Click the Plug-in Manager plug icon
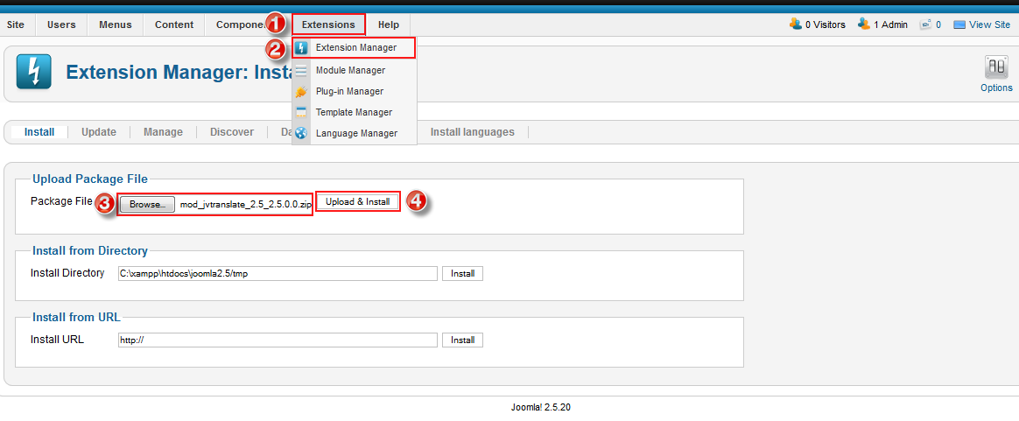 [x=301, y=92]
